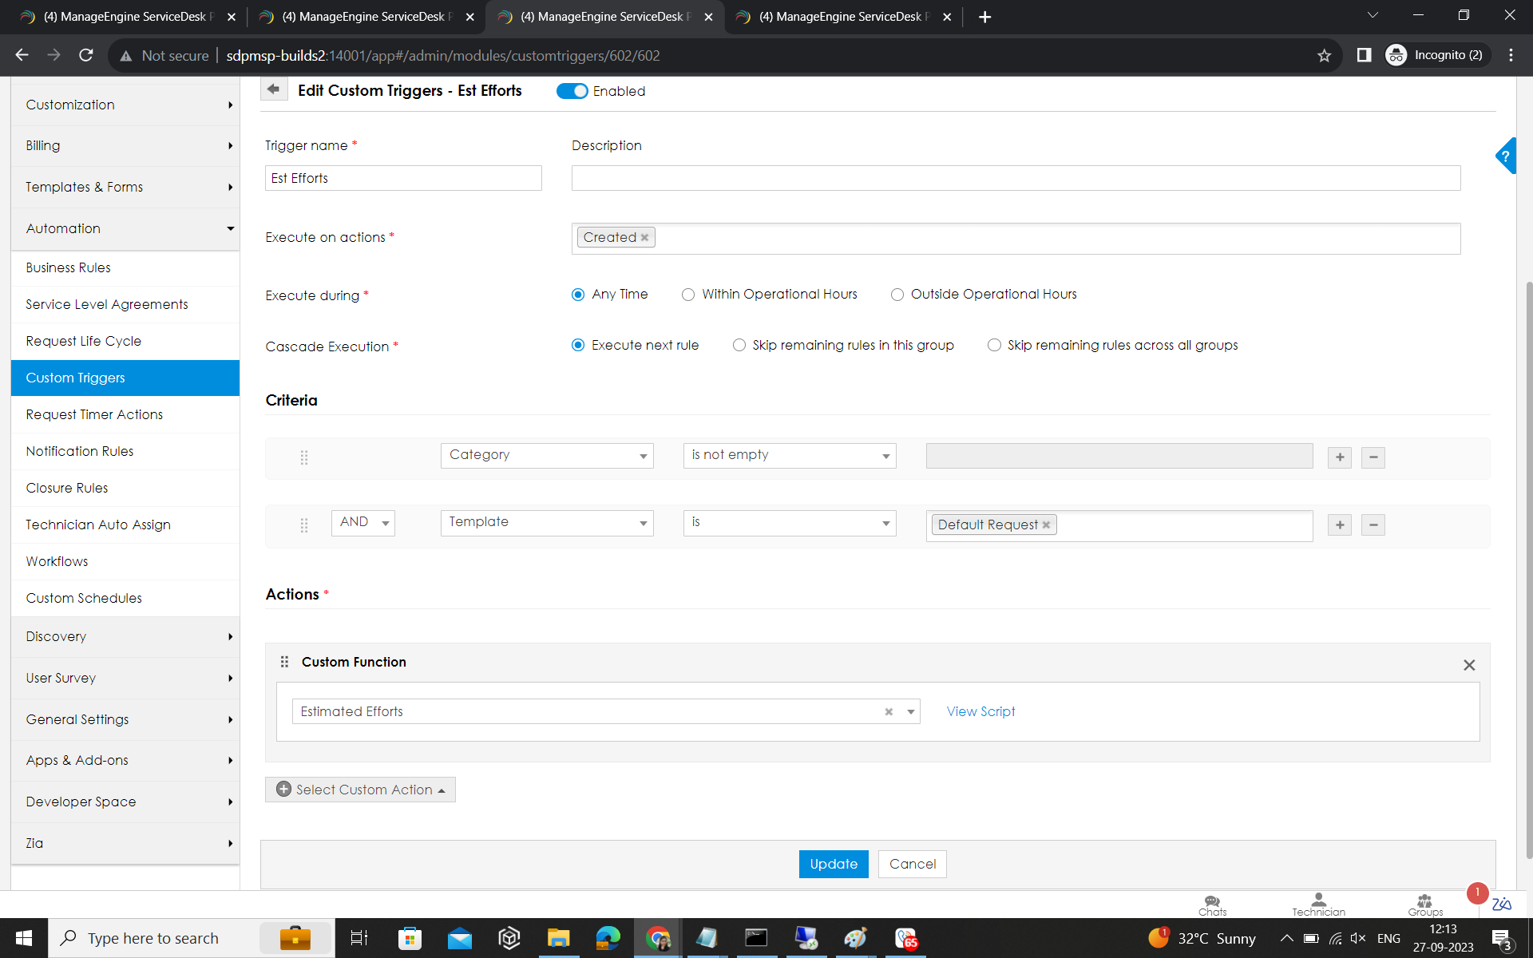Image resolution: width=1533 pixels, height=958 pixels.
Task: Remove the Template criteria row
Action: click(1373, 525)
